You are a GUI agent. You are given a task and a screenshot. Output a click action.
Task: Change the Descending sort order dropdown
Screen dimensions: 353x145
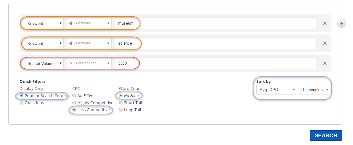[x=314, y=90]
